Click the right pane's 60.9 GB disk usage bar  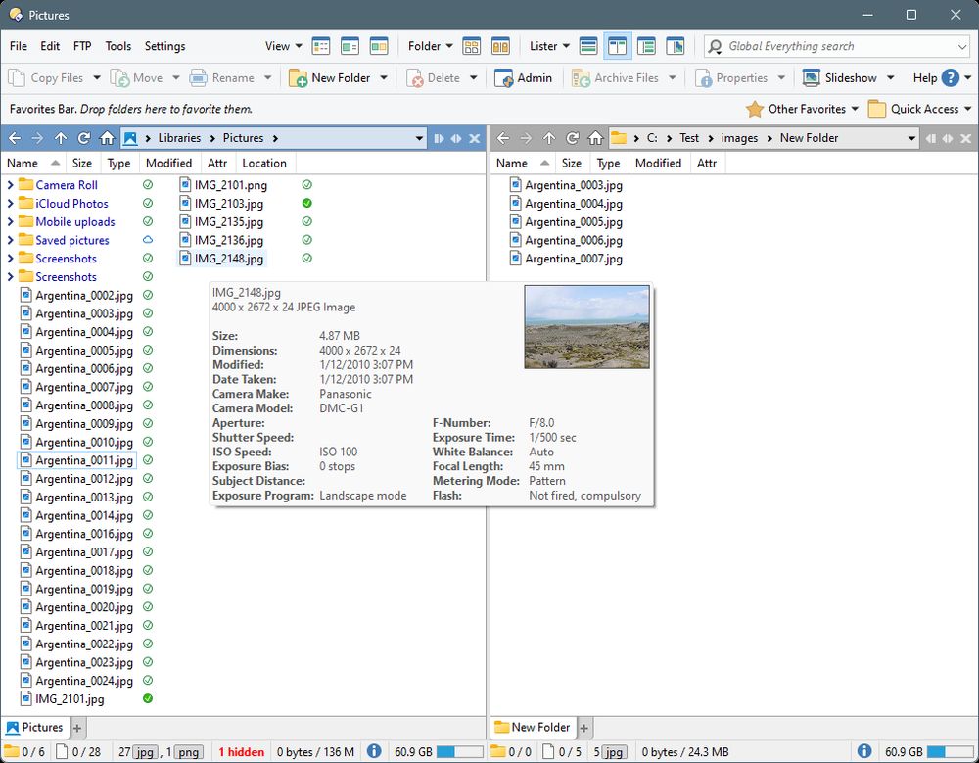(x=951, y=752)
